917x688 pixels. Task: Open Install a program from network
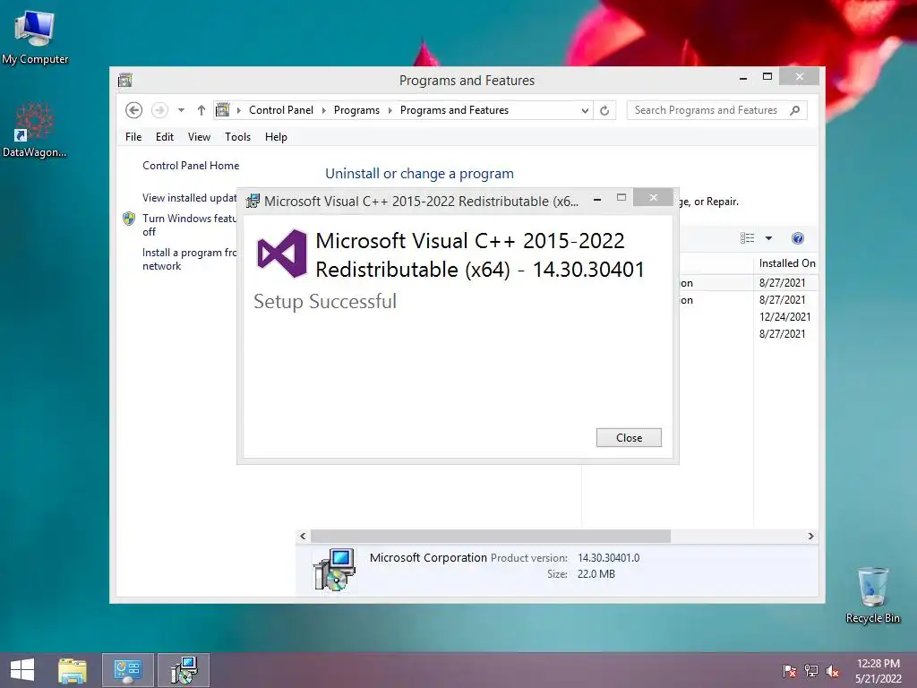tap(189, 259)
